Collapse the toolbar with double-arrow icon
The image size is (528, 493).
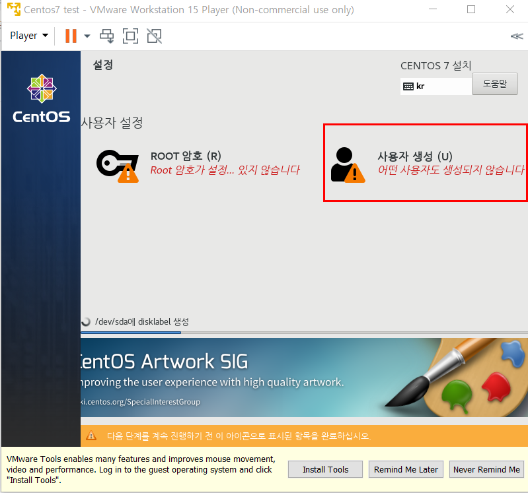pos(517,36)
